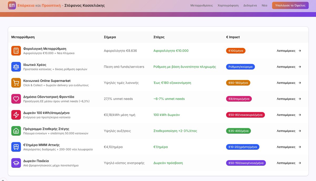Click the ΕΠ logo icon
The image size is (316, 181).
tap(12, 5)
